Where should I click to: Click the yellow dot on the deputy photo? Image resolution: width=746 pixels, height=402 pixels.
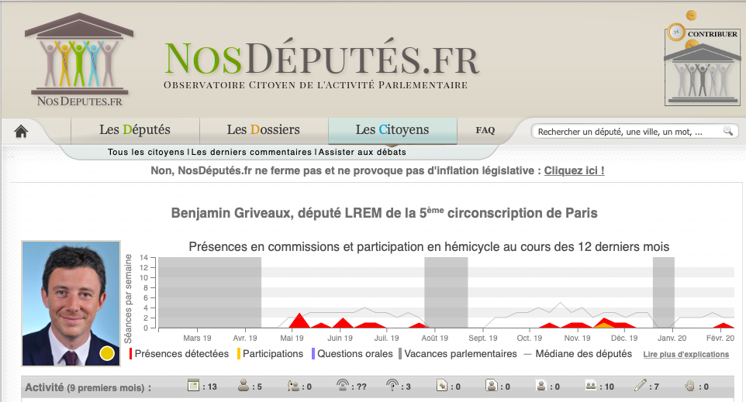coord(107,354)
